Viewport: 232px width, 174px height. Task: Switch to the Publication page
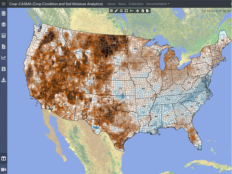click(136, 4)
